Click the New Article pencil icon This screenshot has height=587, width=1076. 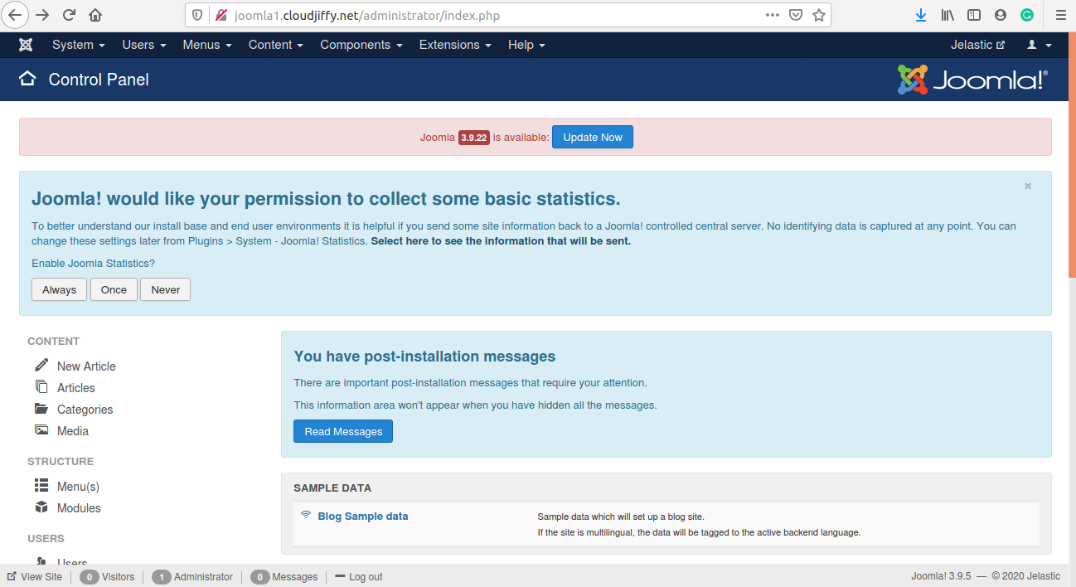[x=41, y=366]
